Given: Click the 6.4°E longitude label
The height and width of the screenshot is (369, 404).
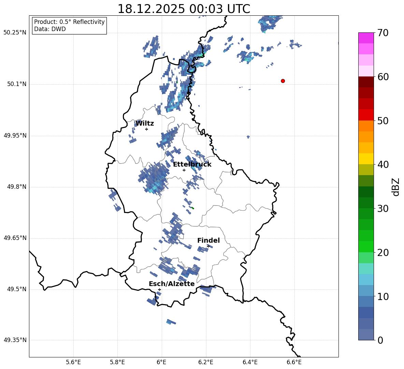Looking at the screenshot, I should [x=250, y=362].
